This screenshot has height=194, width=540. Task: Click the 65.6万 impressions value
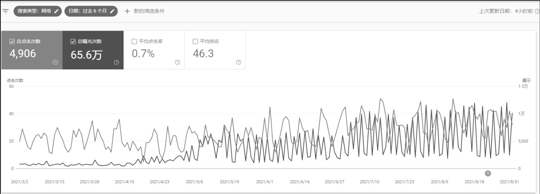pos(86,54)
